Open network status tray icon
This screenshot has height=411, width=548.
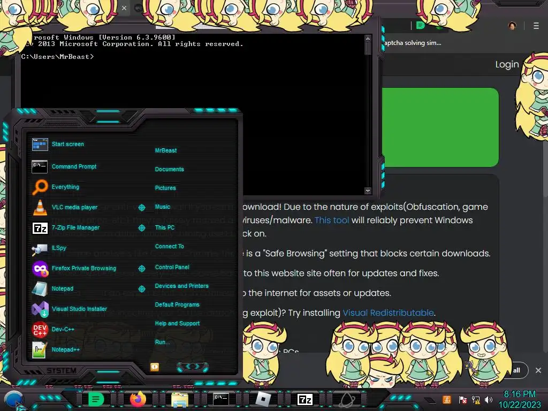tap(476, 399)
